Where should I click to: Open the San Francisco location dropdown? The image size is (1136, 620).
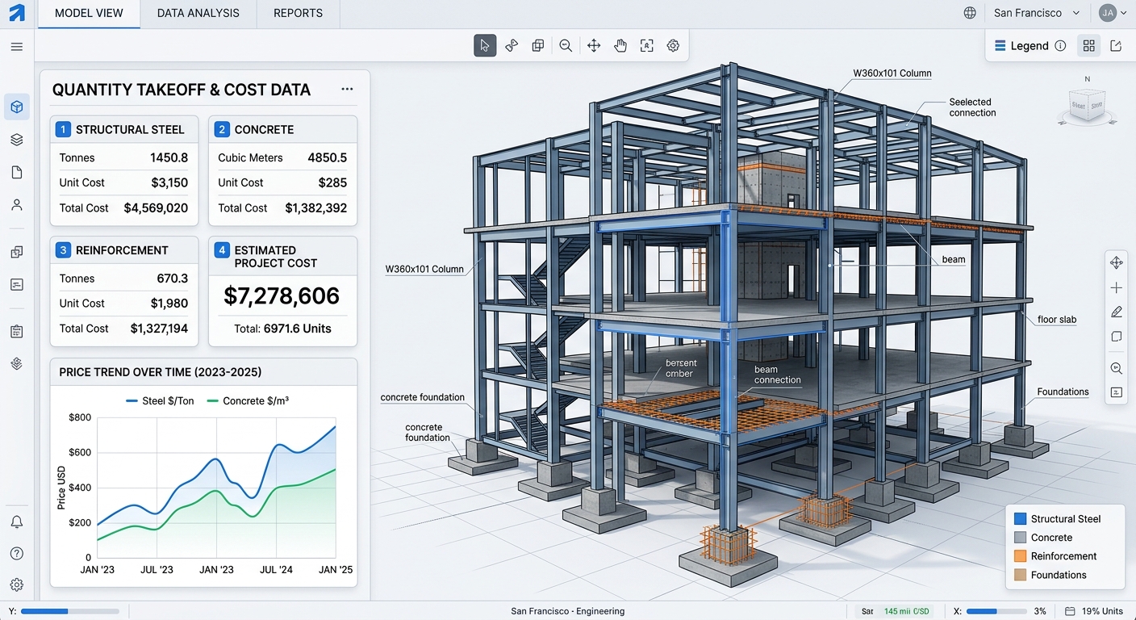coord(1037,13)
